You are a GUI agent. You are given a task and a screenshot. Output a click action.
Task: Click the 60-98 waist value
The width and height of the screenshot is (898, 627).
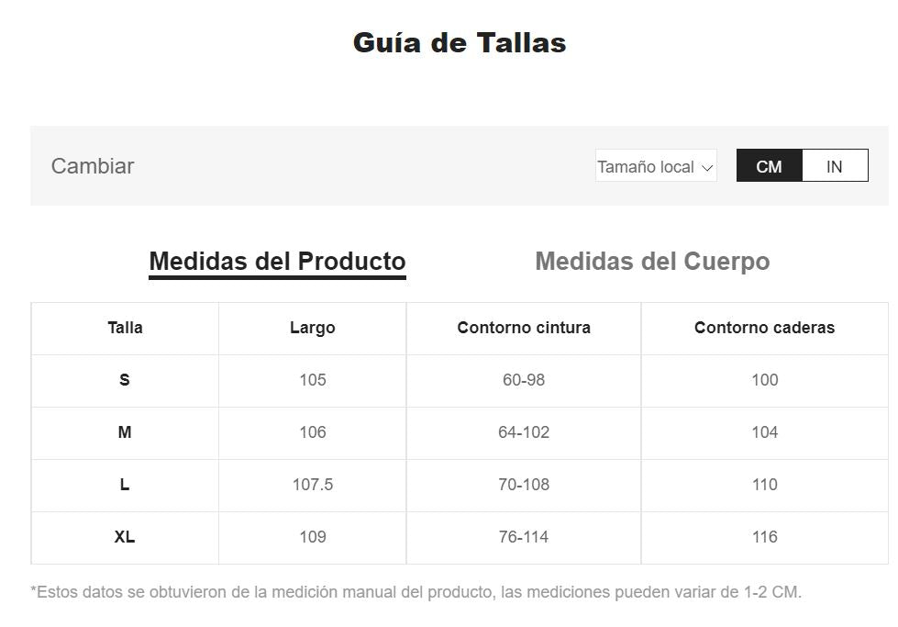point(524,380)
